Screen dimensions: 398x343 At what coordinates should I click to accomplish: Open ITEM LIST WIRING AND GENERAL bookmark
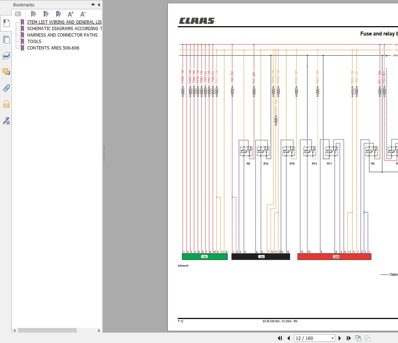click(x=64, y=22)
